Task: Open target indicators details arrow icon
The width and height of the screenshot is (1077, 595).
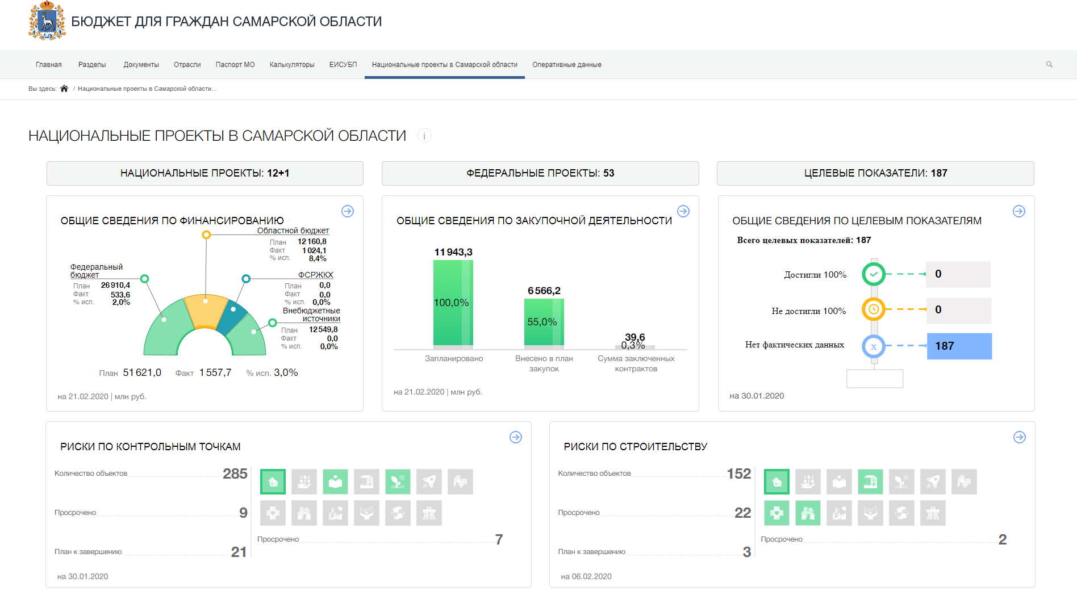Action: [x=1019, y=211]
